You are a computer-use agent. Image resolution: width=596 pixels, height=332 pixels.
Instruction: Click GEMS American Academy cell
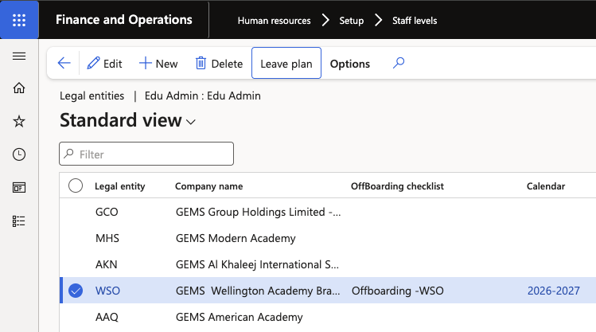(x=239, y=317)
